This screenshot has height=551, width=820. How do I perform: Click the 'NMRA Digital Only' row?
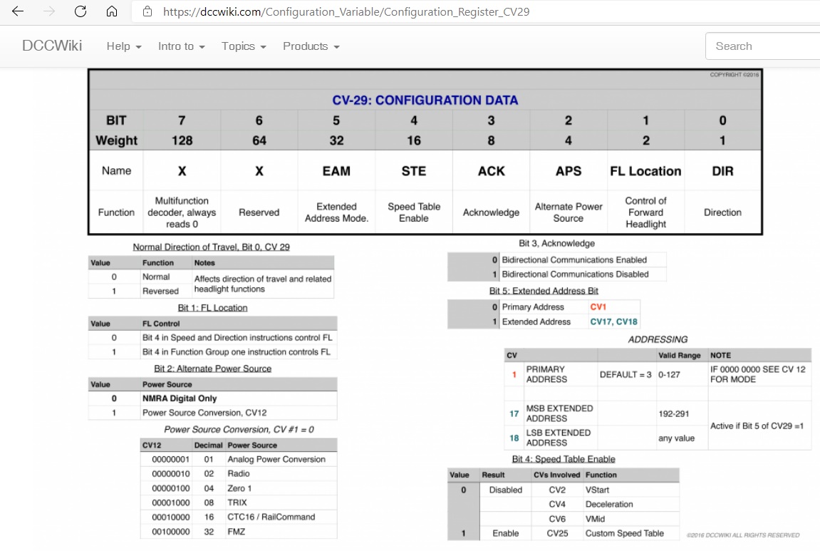212,398
